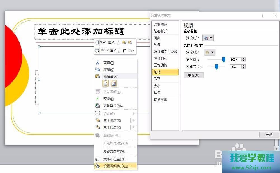
Task: Click the paste as picture icon
Action: coord(114,83)
